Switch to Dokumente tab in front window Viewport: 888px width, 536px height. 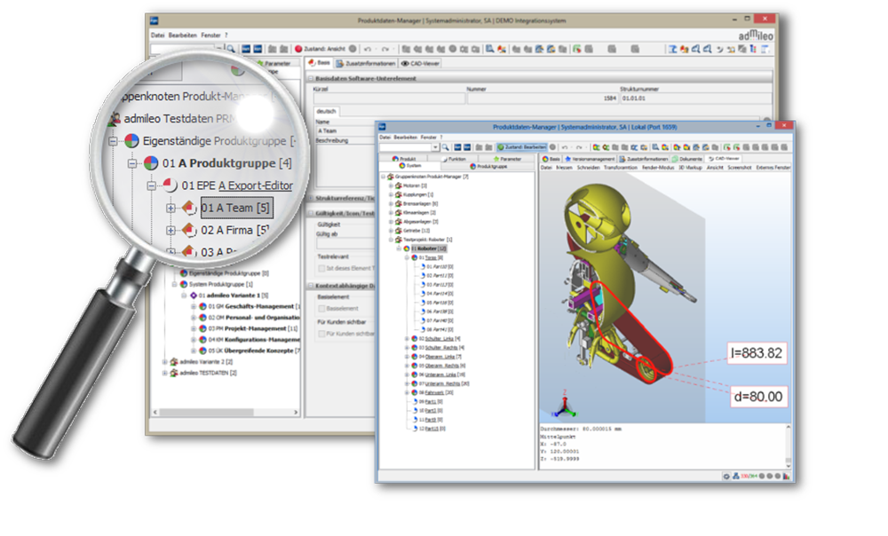tap(687, 159)
